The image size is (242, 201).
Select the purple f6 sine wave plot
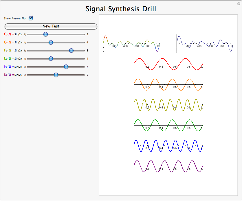168,167
